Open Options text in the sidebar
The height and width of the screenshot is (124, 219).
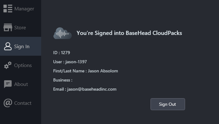coord(23,65)
